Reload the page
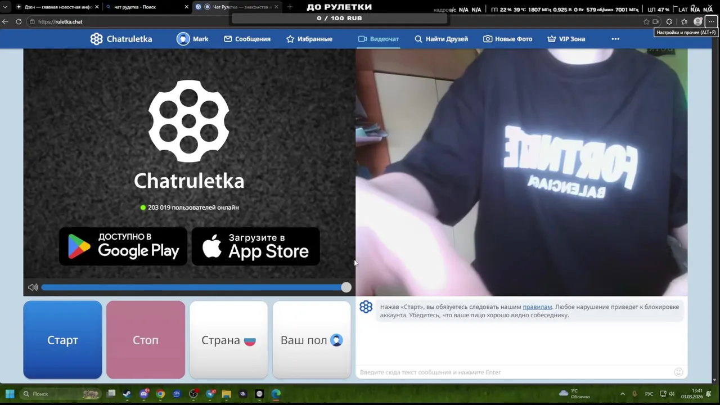 pos(19,21)
